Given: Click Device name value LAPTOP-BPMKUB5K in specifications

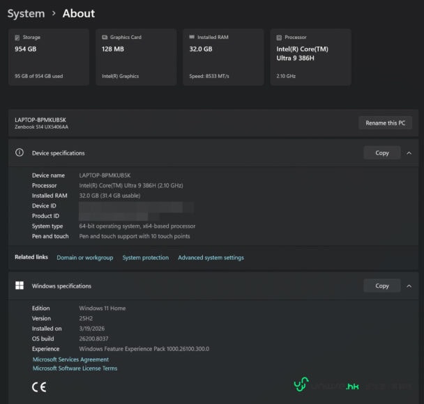Looking at the screenshot, I should [x=105, y=176].
